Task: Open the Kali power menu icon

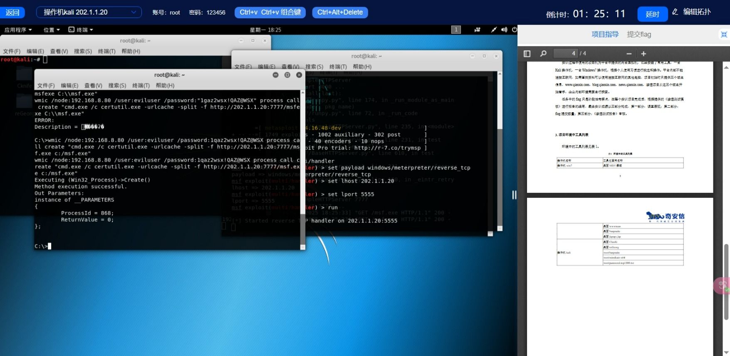Action: (515, 29)
